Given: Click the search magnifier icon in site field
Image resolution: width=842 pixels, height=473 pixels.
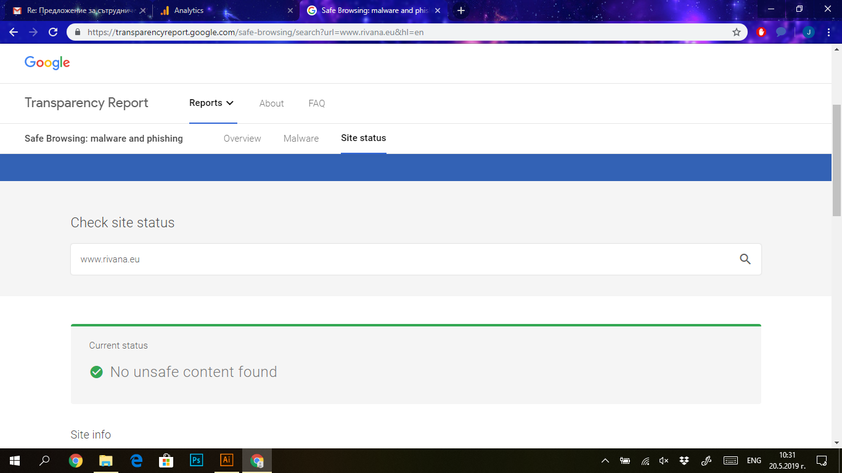Looking at the screenshot, I should (745, 259).
